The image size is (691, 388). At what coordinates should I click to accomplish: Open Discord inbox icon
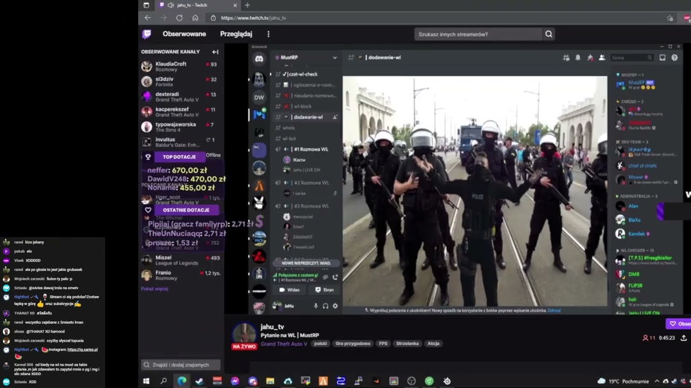tap(662, 58)
